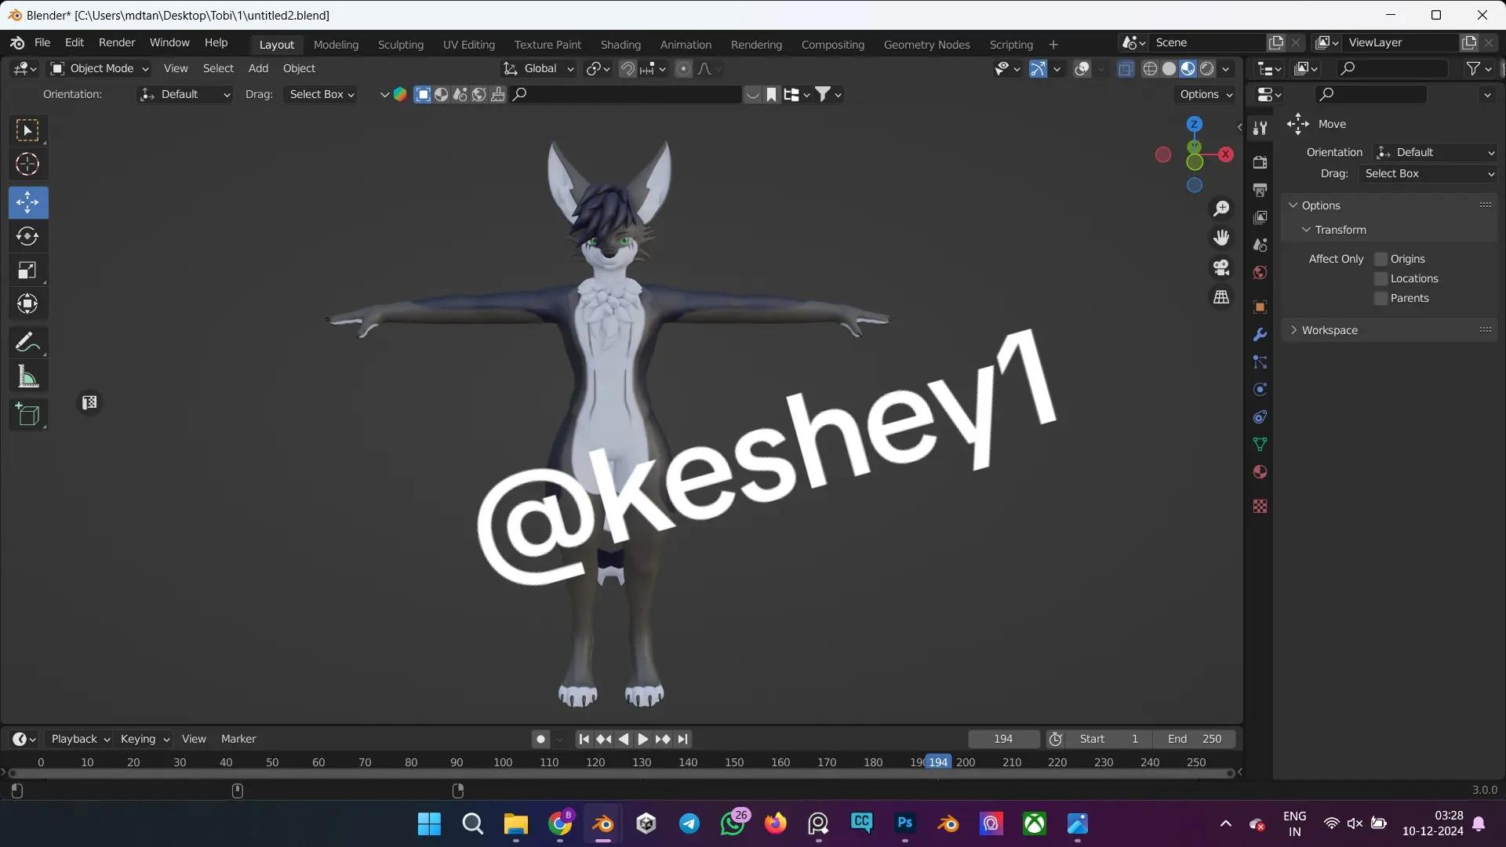Open header Orientation Default dropdown
1506x847 pixels.
[184, 94]
